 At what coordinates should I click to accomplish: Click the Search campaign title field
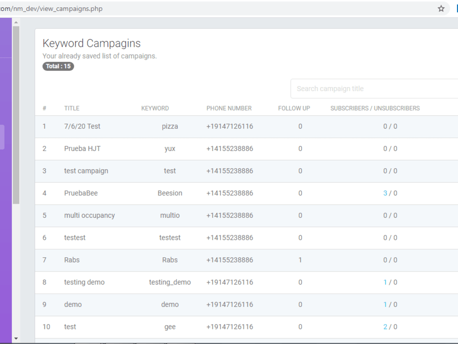(x=375, y=89)
